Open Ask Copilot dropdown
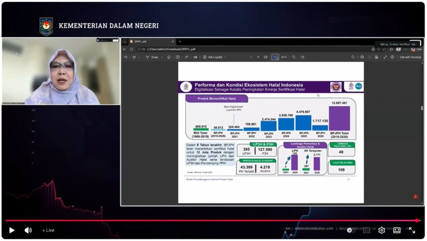The height and width of the screenshot is (241, 427). click(x=214, y=57)
